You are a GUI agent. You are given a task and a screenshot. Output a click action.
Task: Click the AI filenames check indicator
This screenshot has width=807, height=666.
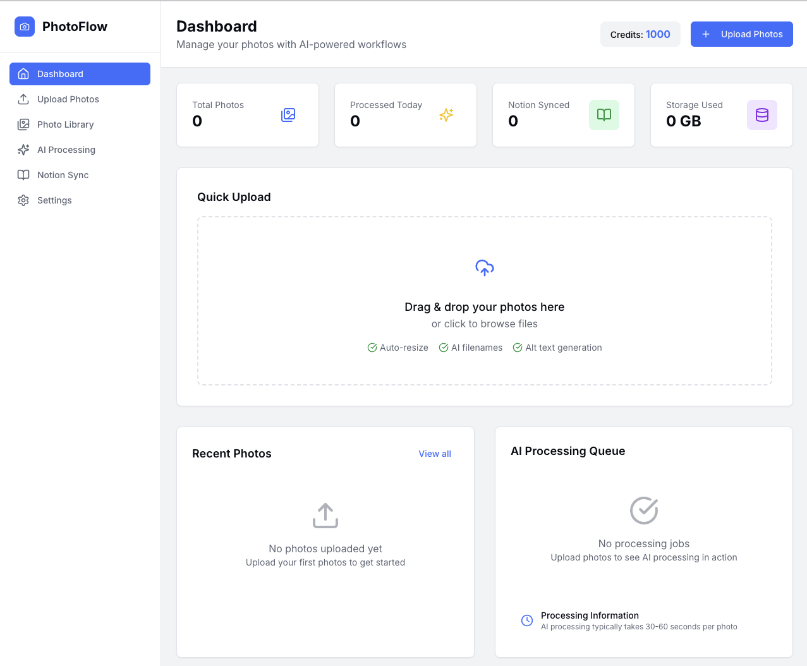[444, 348]
